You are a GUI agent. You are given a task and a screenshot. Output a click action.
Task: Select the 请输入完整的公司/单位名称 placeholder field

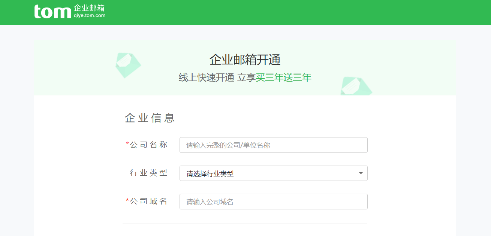[x=273, y=145]
